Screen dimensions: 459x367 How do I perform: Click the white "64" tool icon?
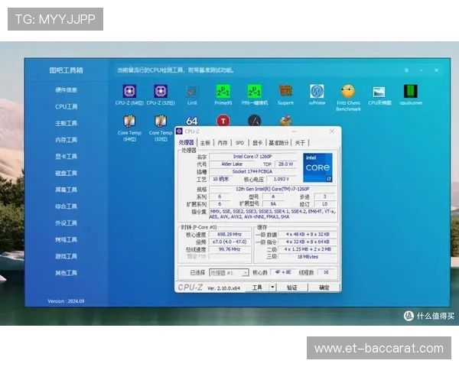tap(192, 121)
